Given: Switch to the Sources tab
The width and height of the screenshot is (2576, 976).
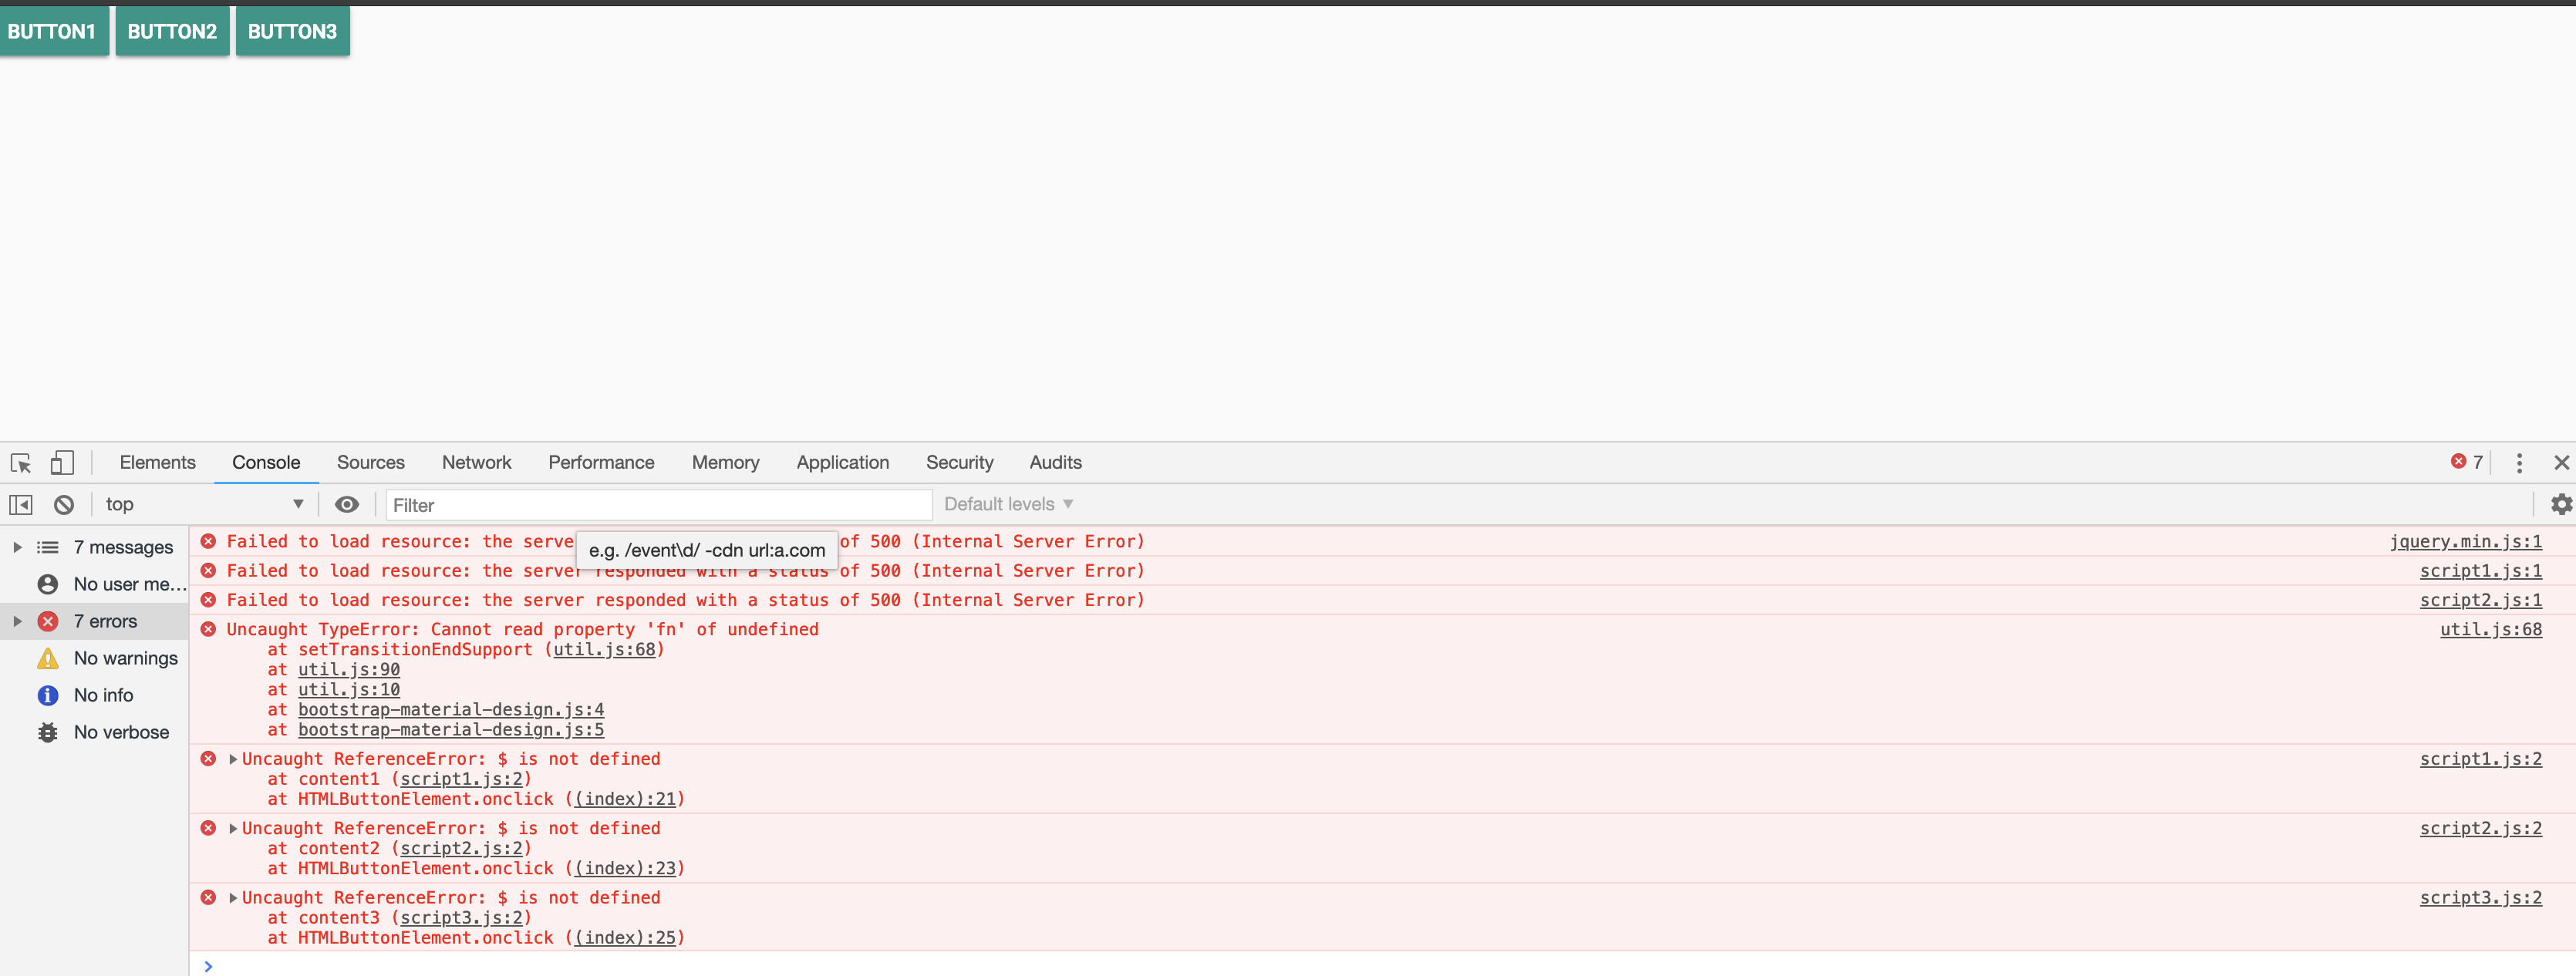Looking at the screenshot, I should [370, 462].
